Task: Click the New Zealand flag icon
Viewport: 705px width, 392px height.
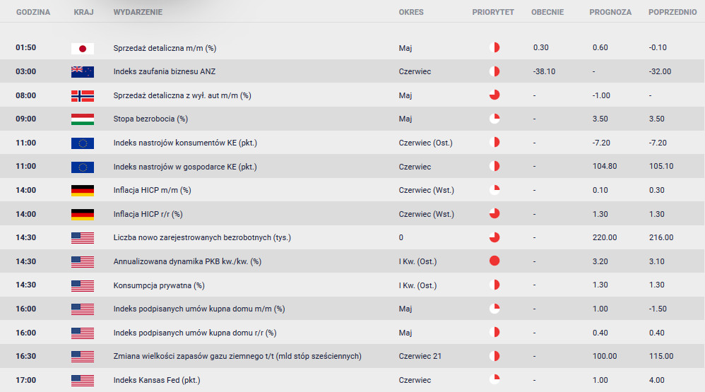Action: [x=83, y=72]
